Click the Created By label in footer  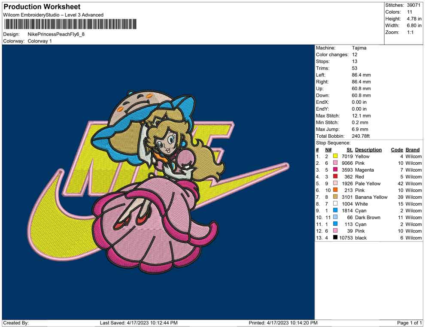[x=16, y=323]
